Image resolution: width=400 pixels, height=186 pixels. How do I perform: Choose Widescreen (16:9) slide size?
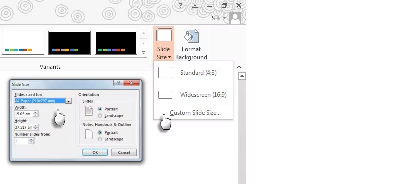coord(193,95)
